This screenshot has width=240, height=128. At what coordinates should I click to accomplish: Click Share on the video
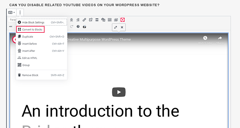pyautogui.click(x=220, y=40)
